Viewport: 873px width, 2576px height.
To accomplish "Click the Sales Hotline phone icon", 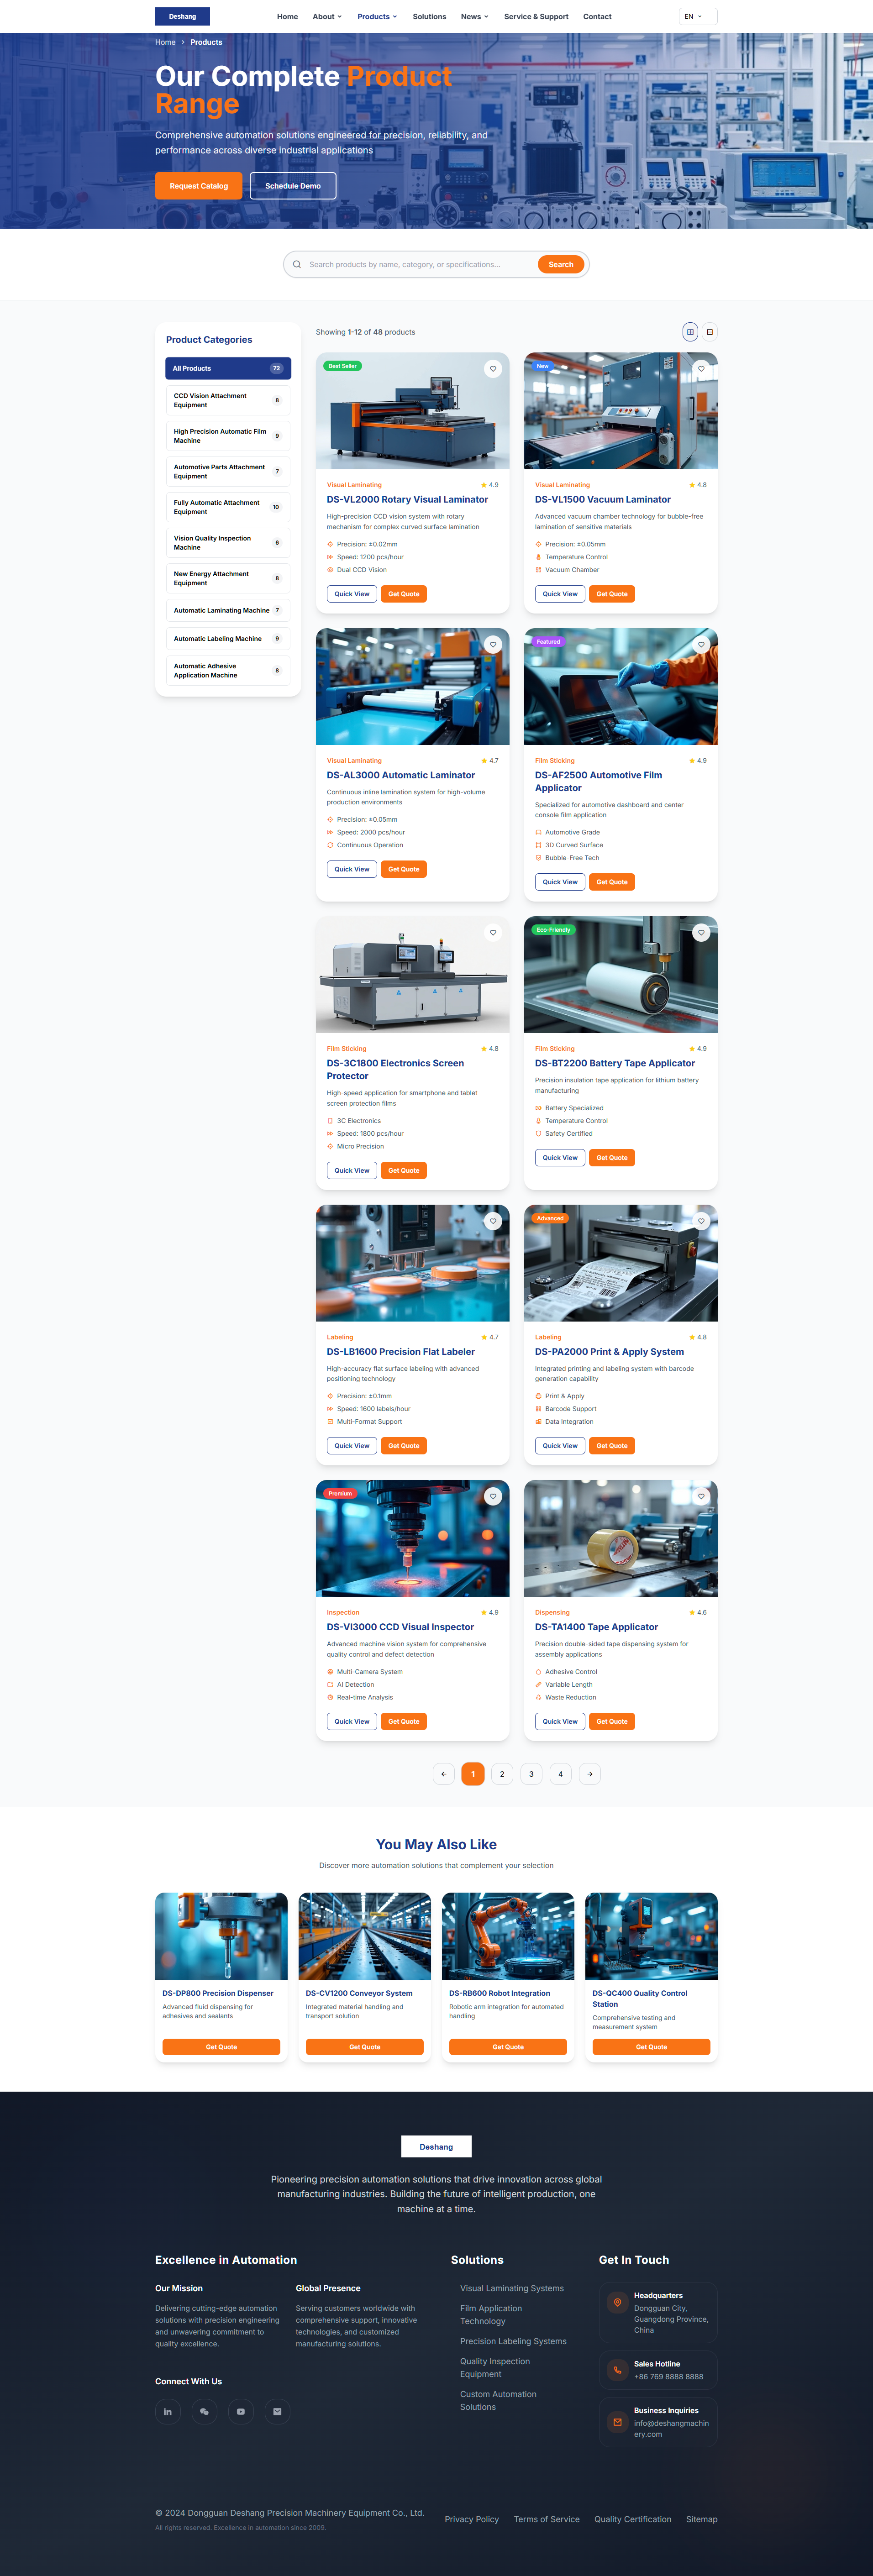I will 617,2369.
